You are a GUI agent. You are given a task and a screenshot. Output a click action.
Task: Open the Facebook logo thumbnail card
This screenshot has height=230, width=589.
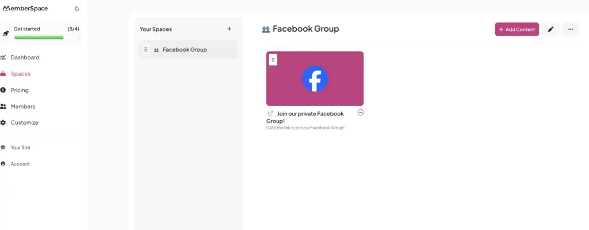[315, 79]
